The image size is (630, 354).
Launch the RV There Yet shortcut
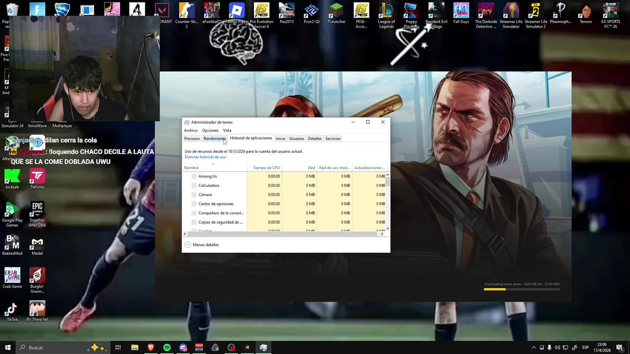tap(37, 312)
